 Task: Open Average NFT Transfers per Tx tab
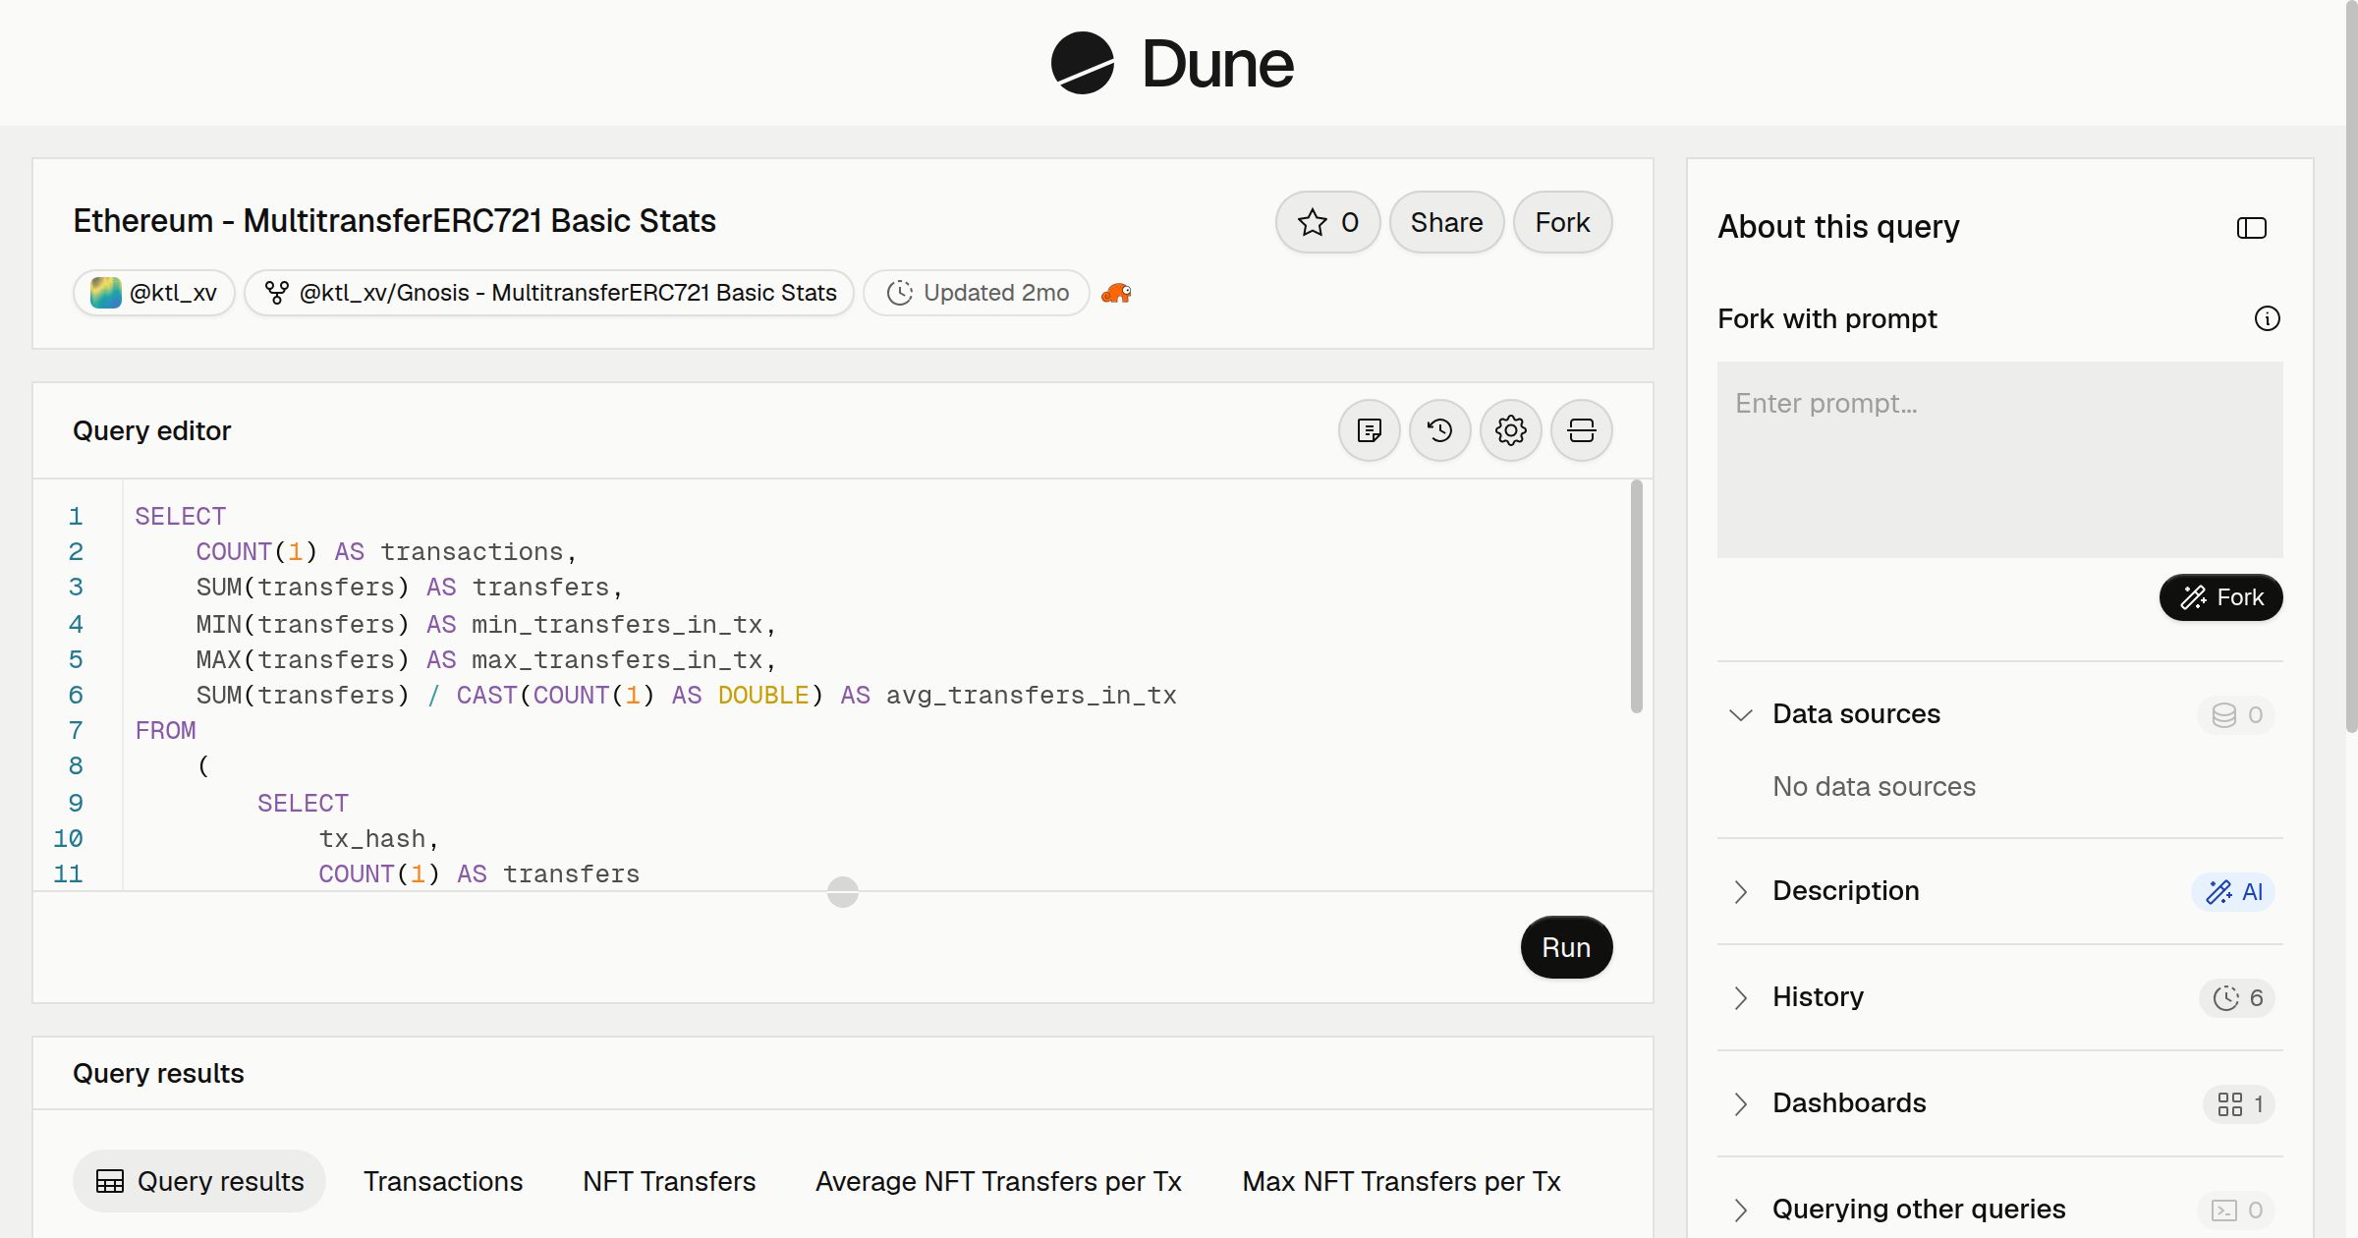998,1181
